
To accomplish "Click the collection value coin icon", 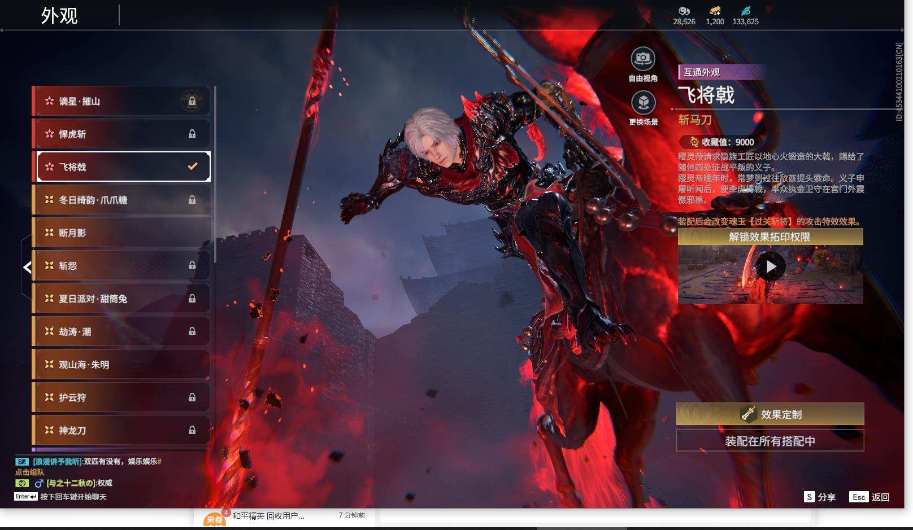I will [693, 142].
